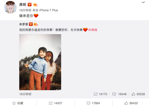Click the crown membership badge beside 唐嫣

(x=35, y=5)
